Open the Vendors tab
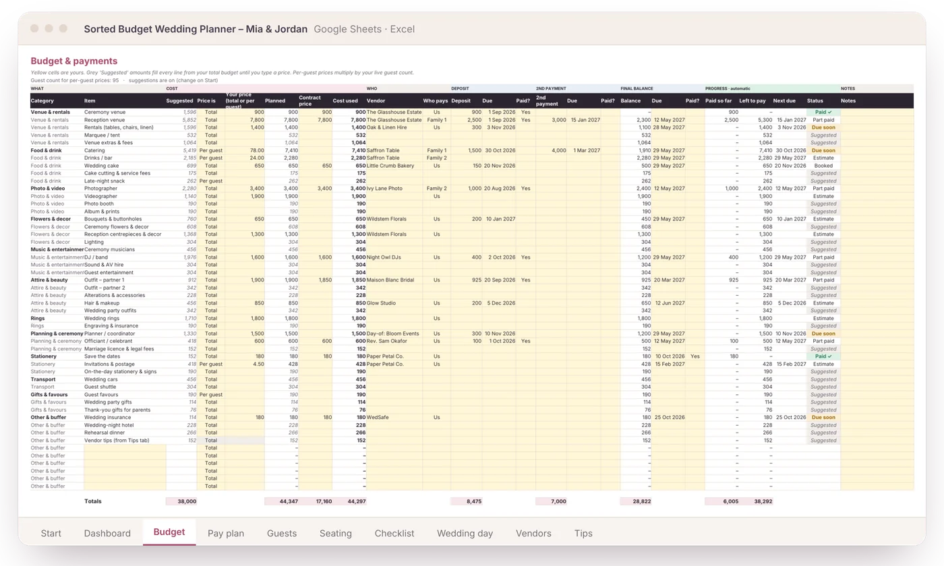Image resolution: width=944 pixels, height=566 pixels. pyautogui.click(x=533, y=533)
